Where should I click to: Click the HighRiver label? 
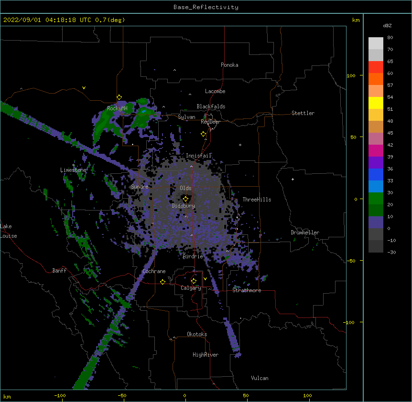tap(206, 355)
